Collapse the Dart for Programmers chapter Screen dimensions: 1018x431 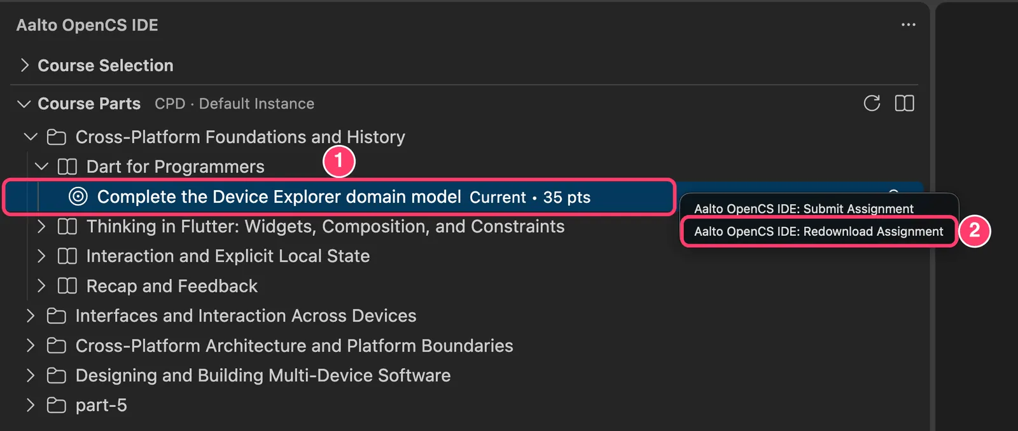tap(41, 167)
